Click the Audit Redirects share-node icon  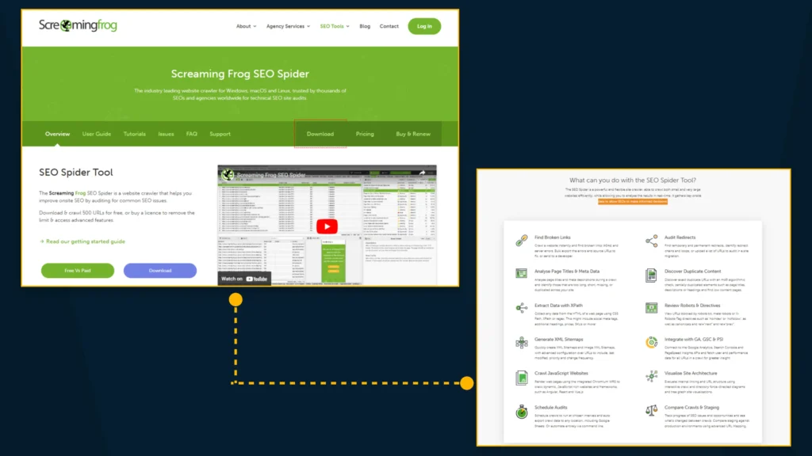click(652, 241)
